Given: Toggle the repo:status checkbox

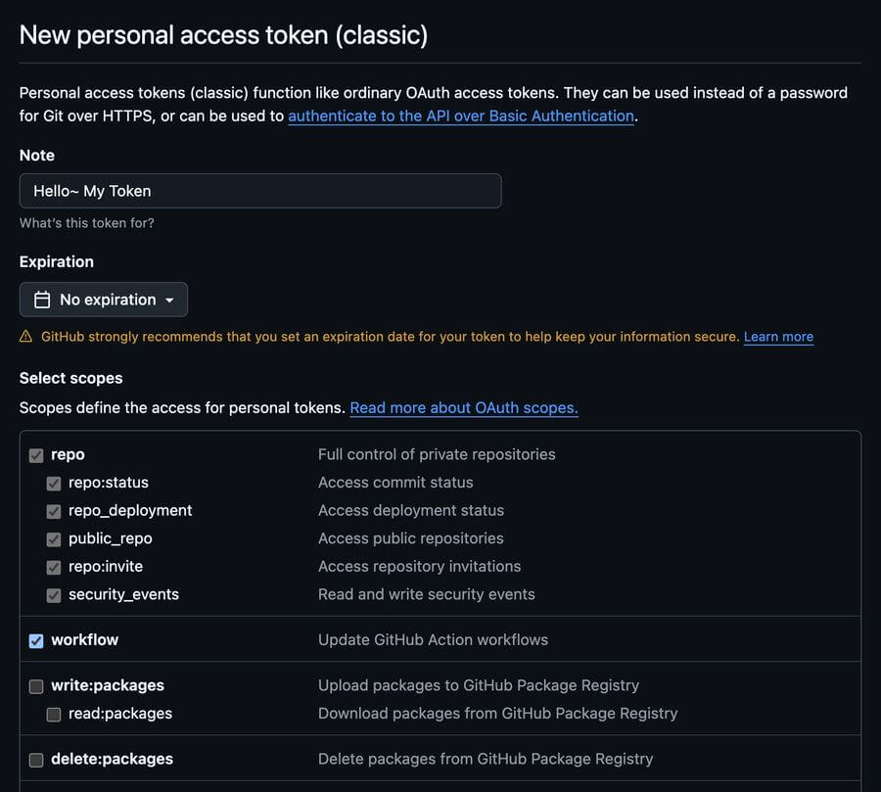Looking at the screenshot, I should coord(54,484).
